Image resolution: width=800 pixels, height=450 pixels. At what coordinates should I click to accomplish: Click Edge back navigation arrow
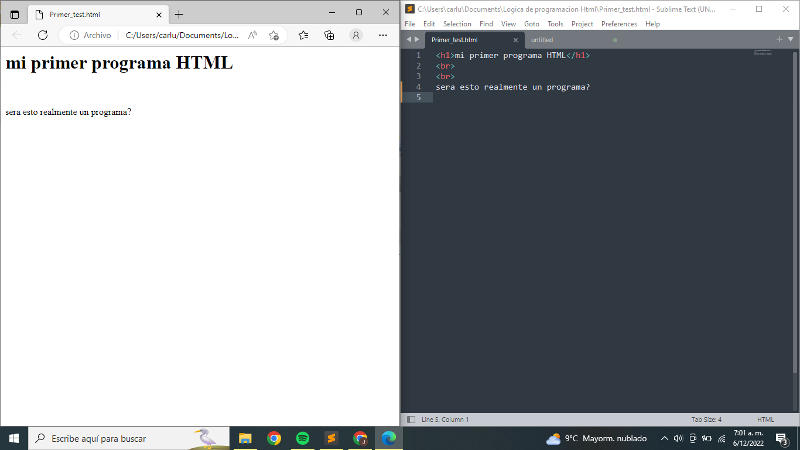(x=17, y=35)
